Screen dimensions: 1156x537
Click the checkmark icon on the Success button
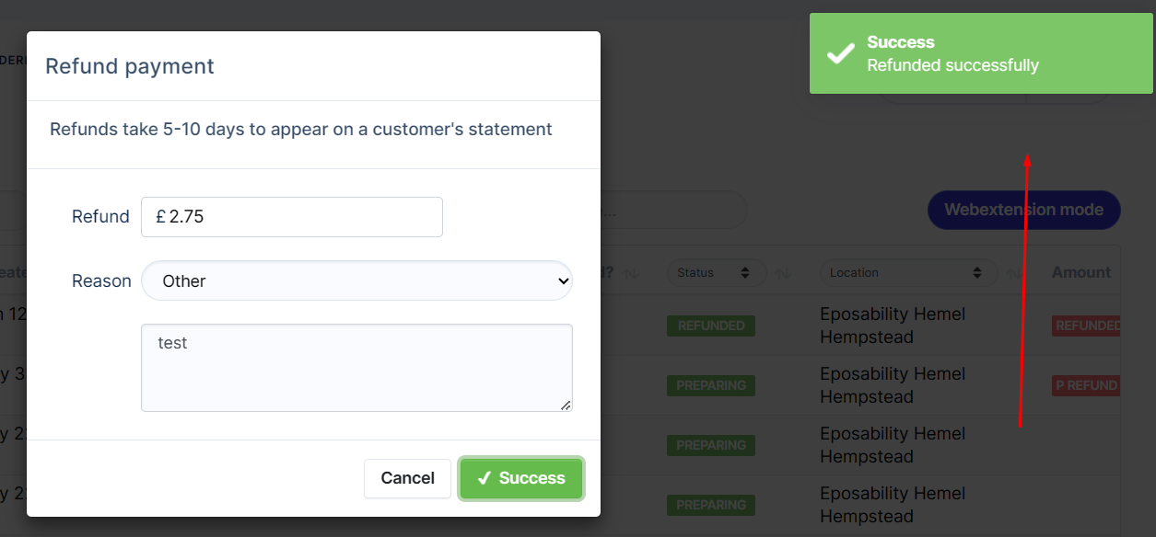click(485, 478)
